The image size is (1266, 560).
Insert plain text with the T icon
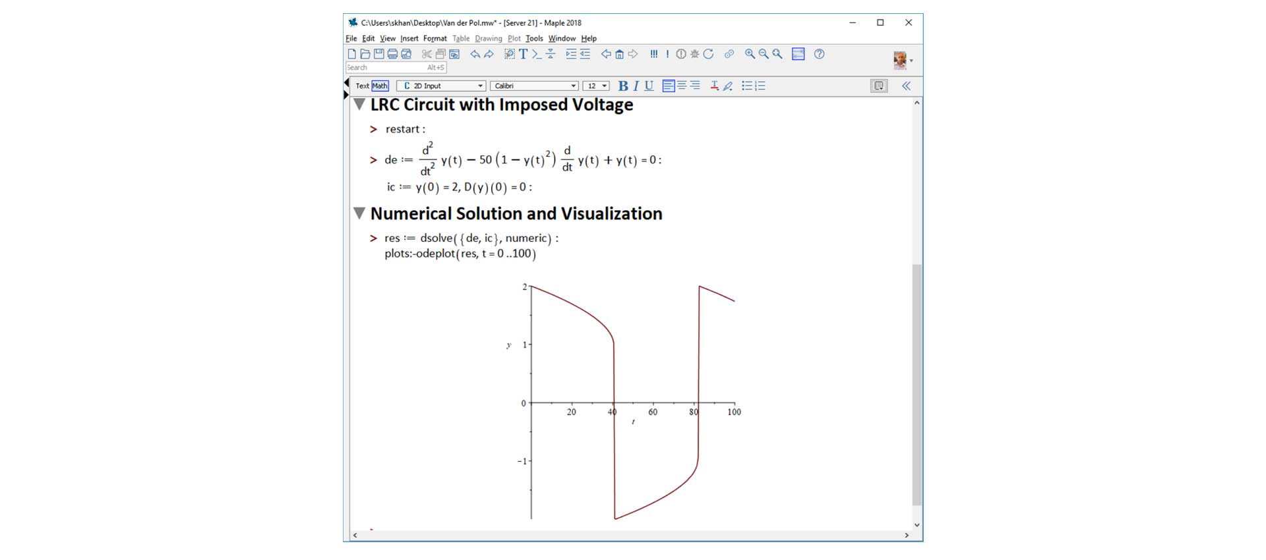(523, 54)
